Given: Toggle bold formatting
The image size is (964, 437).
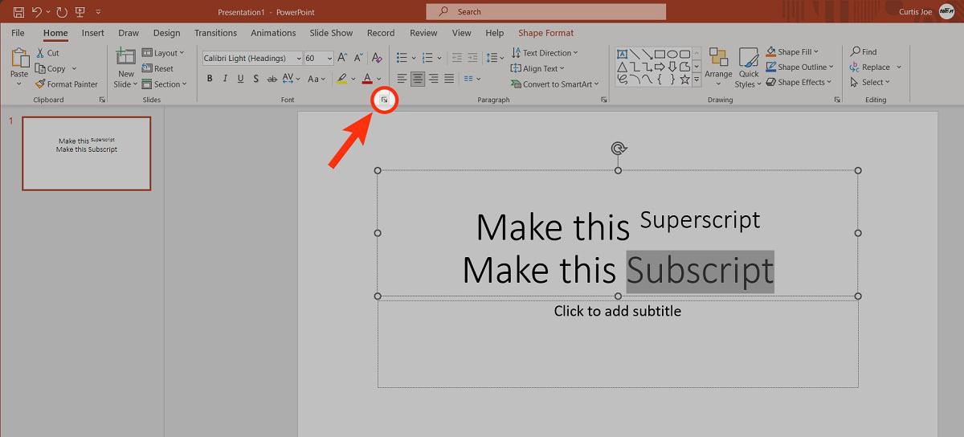Looking at the screenshot, I should click(210, 79).
